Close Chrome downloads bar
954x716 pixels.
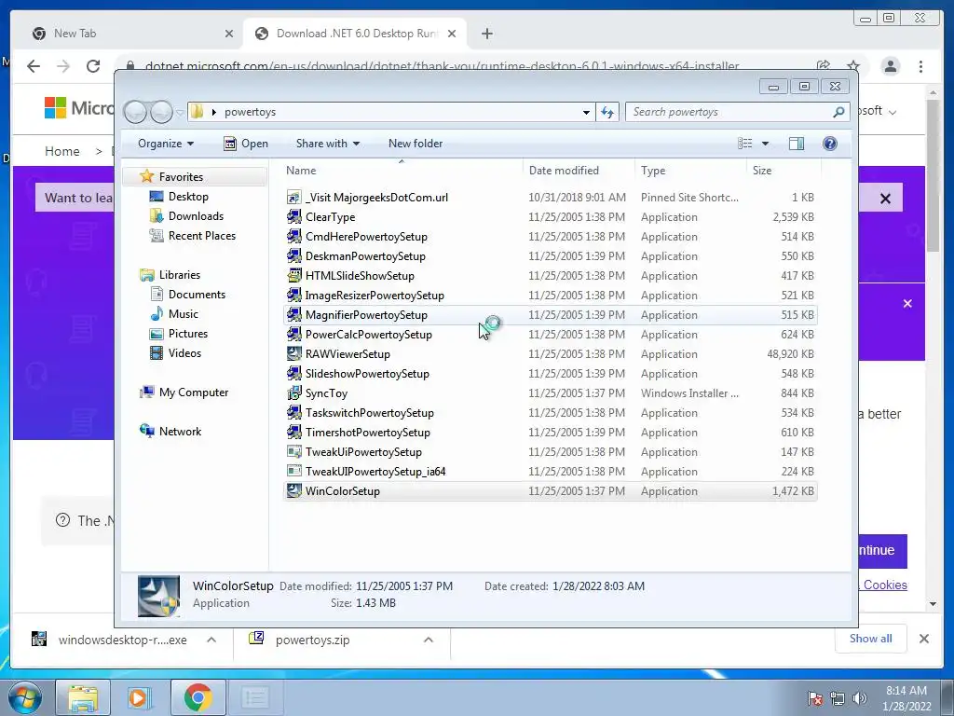coord(923,639)
